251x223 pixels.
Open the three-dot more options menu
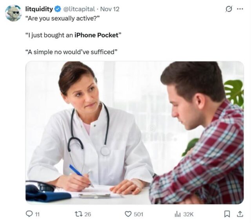coord(240,9)
